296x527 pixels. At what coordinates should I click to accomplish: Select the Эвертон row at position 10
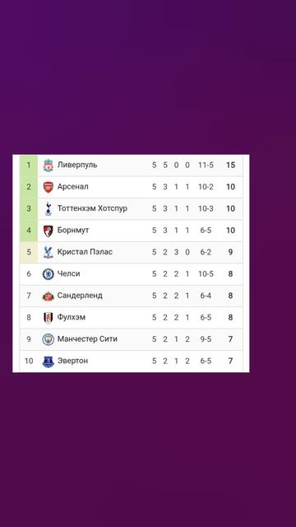pyautogui.click(x=132, y=361)
